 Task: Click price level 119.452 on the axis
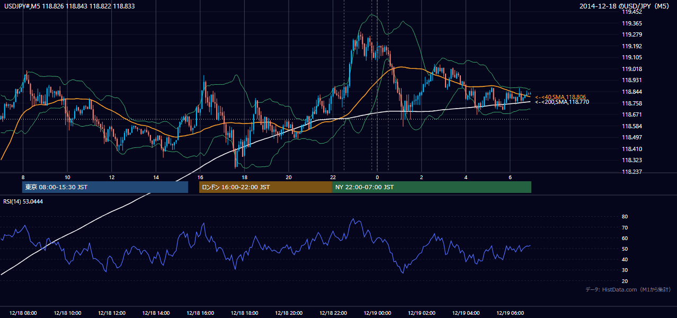pyautogui.click(x=632, y=12)
